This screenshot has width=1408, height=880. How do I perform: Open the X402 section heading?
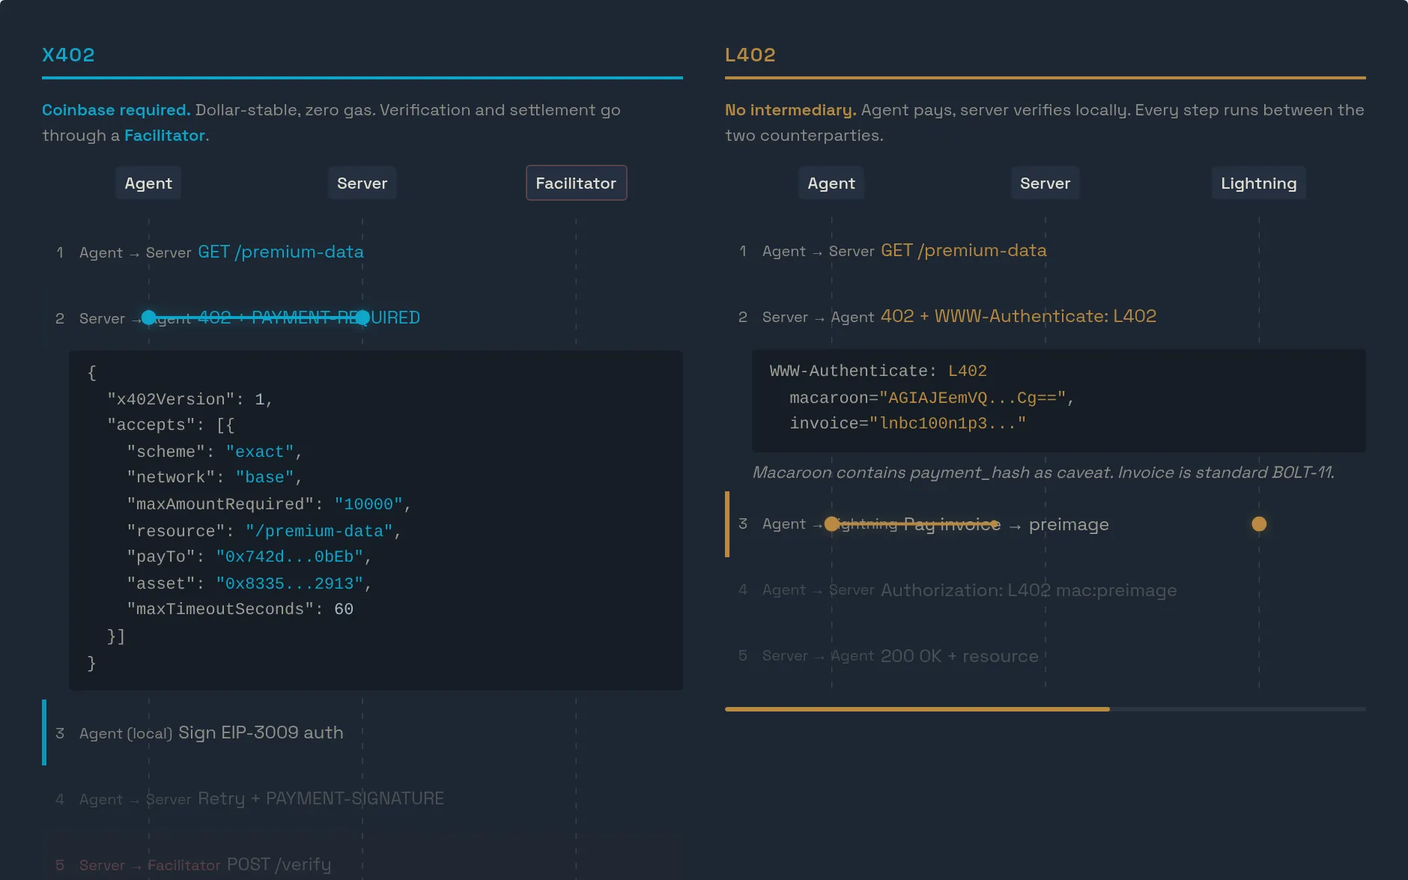68,55
